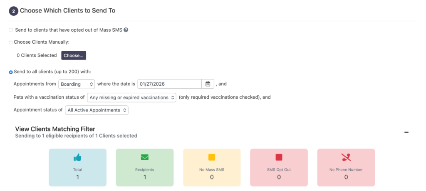
Task: Collapse the View Clients Matching Filter section
Action: [x=406, y=132]
